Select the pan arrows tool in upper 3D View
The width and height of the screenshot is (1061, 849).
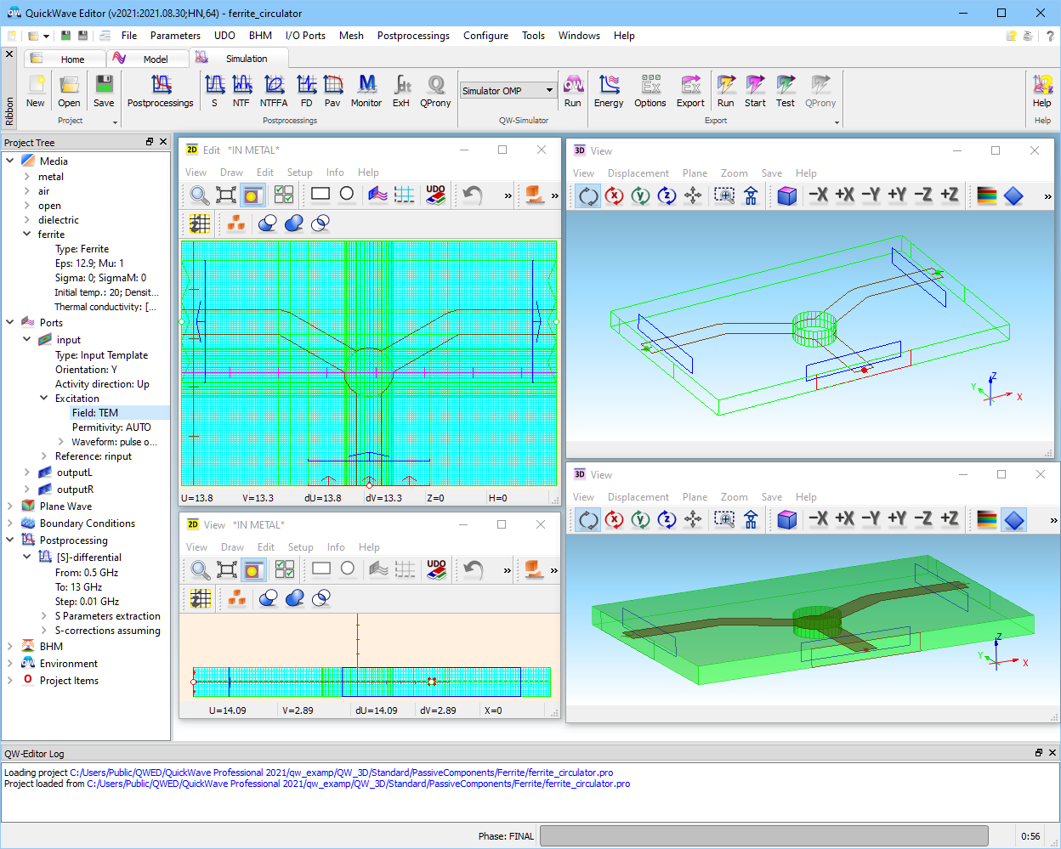point(693,196)
